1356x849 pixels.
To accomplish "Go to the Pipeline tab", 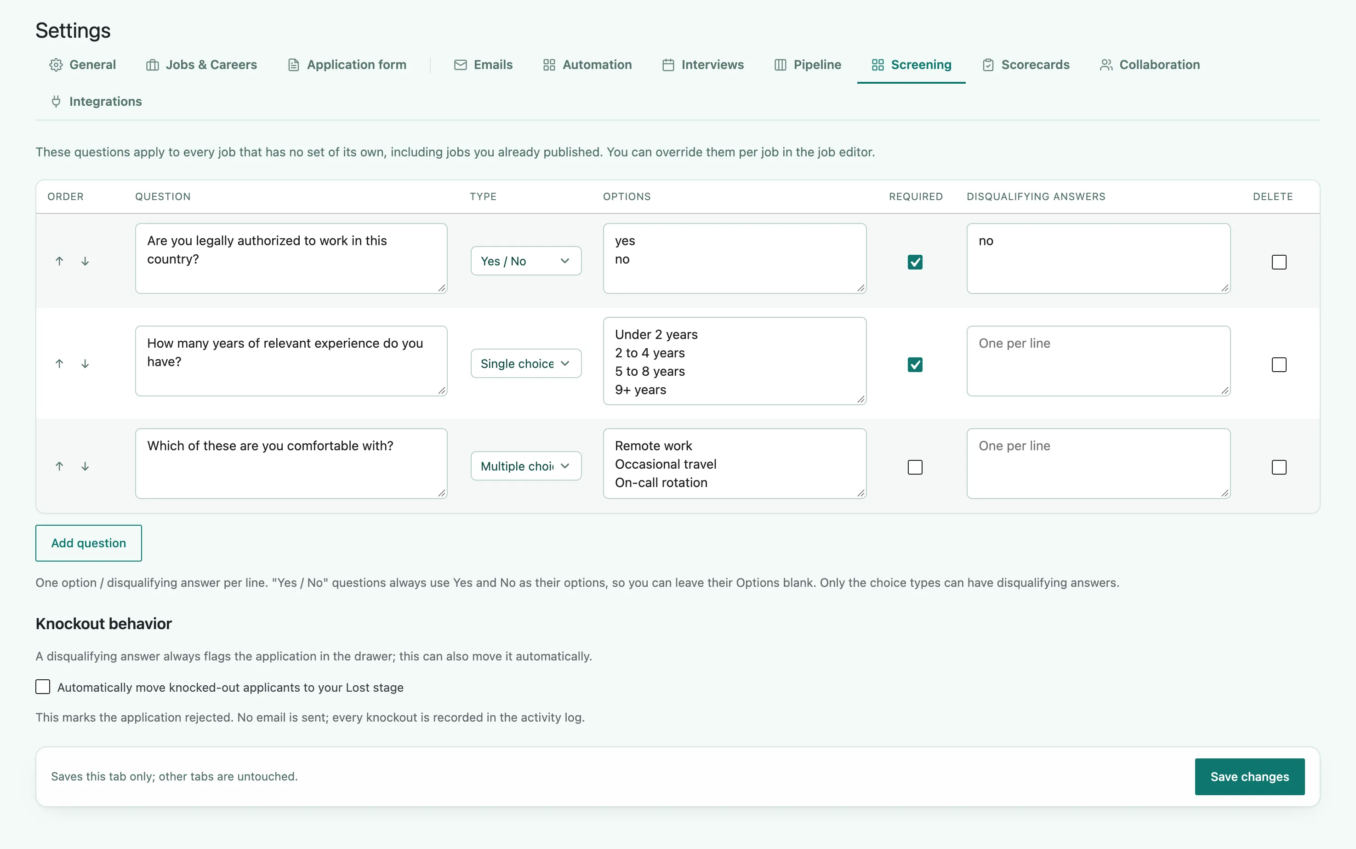I will [x=808, y=64].
